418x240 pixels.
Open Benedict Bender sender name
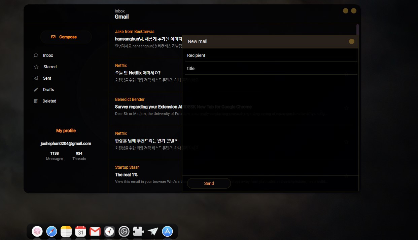point(130,99)
